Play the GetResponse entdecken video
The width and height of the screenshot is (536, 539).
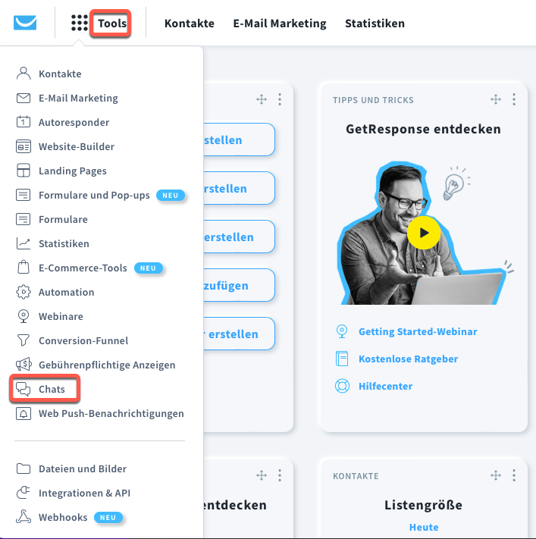424,233
